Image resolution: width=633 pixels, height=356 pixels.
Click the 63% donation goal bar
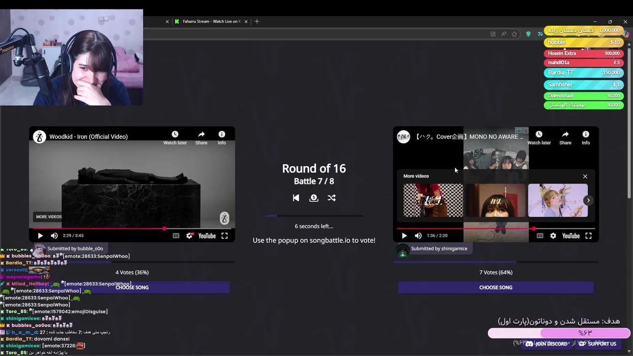tap(559, 333)
